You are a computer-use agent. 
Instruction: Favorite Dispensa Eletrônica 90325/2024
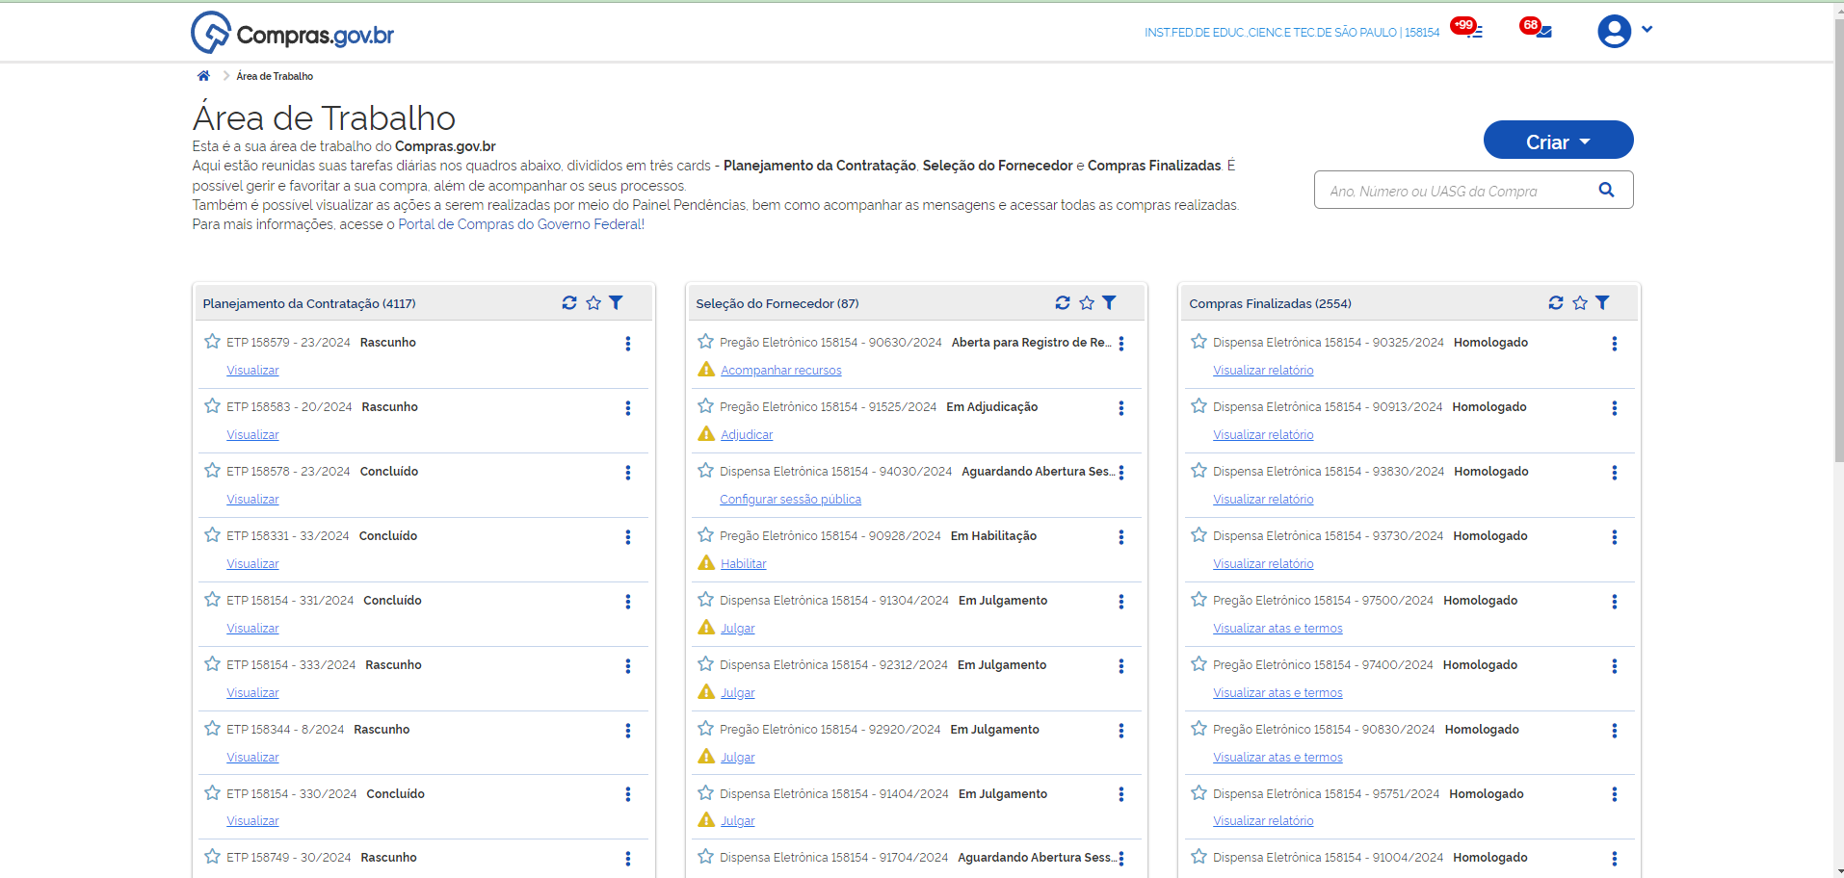(1199, 342)
